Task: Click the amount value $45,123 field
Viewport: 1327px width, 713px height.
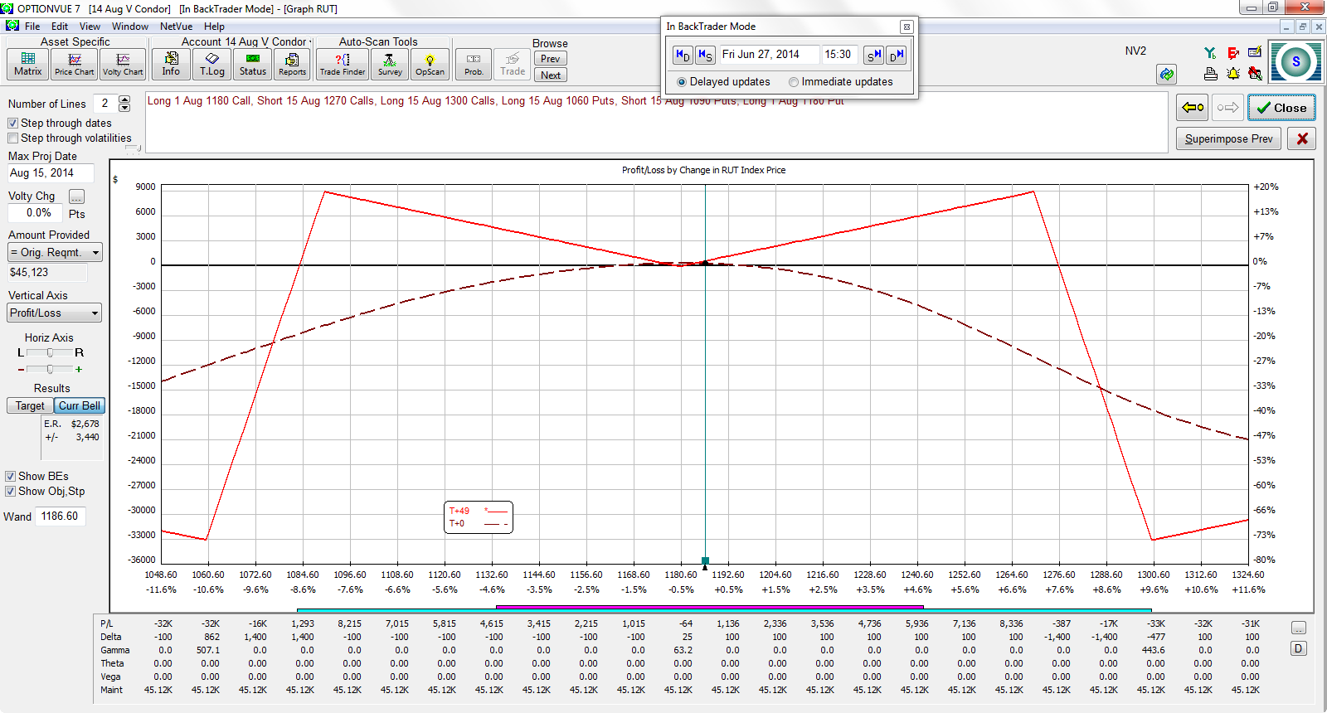Action: tap(47, 272)
